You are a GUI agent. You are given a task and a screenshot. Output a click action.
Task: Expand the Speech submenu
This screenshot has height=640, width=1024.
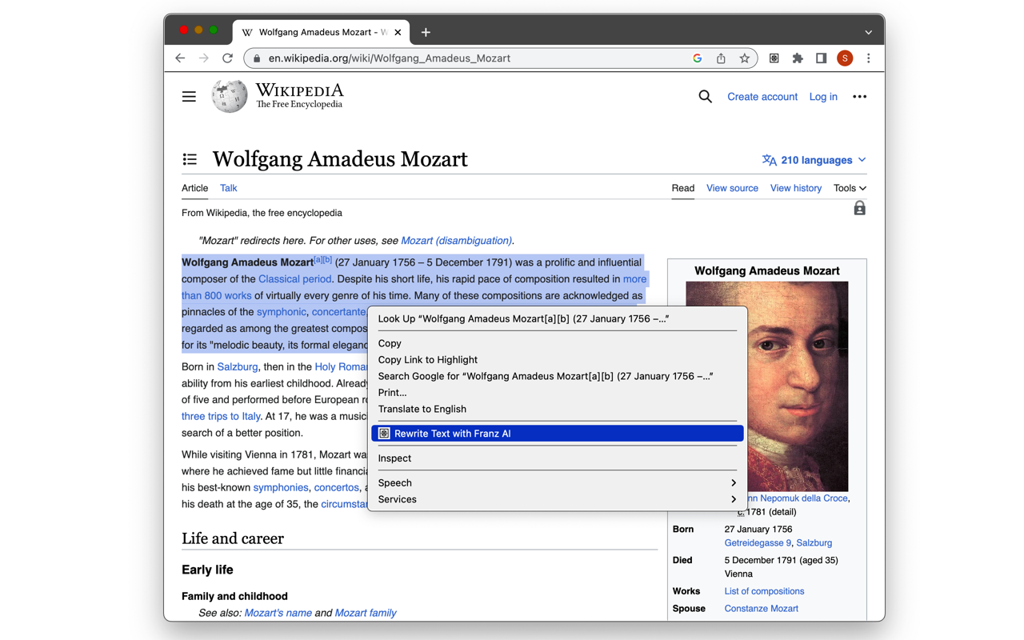point(558,483)
